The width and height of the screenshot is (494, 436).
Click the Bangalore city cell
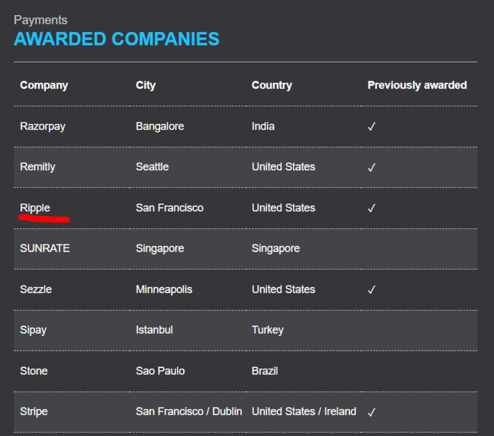[160, 126]
